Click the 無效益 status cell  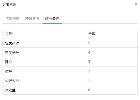(x=44, y=90)
